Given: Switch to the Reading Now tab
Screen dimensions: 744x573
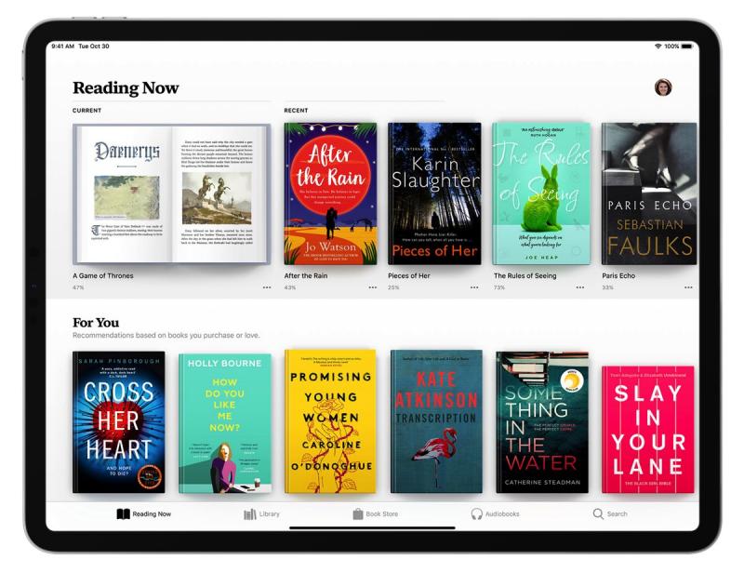Looking at the screenshot, I should pyautogui.click(x=144, y=513).
